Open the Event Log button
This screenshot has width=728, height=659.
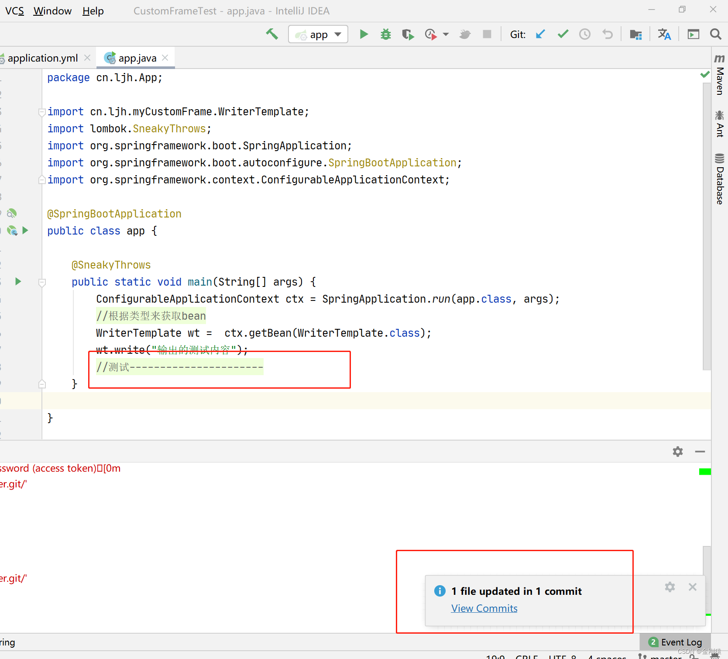(x=676, y=642)
